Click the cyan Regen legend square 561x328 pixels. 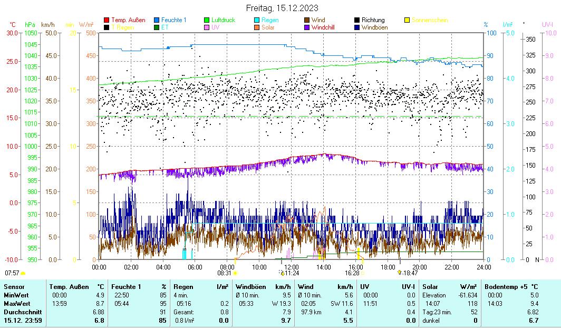coord(257,21)
